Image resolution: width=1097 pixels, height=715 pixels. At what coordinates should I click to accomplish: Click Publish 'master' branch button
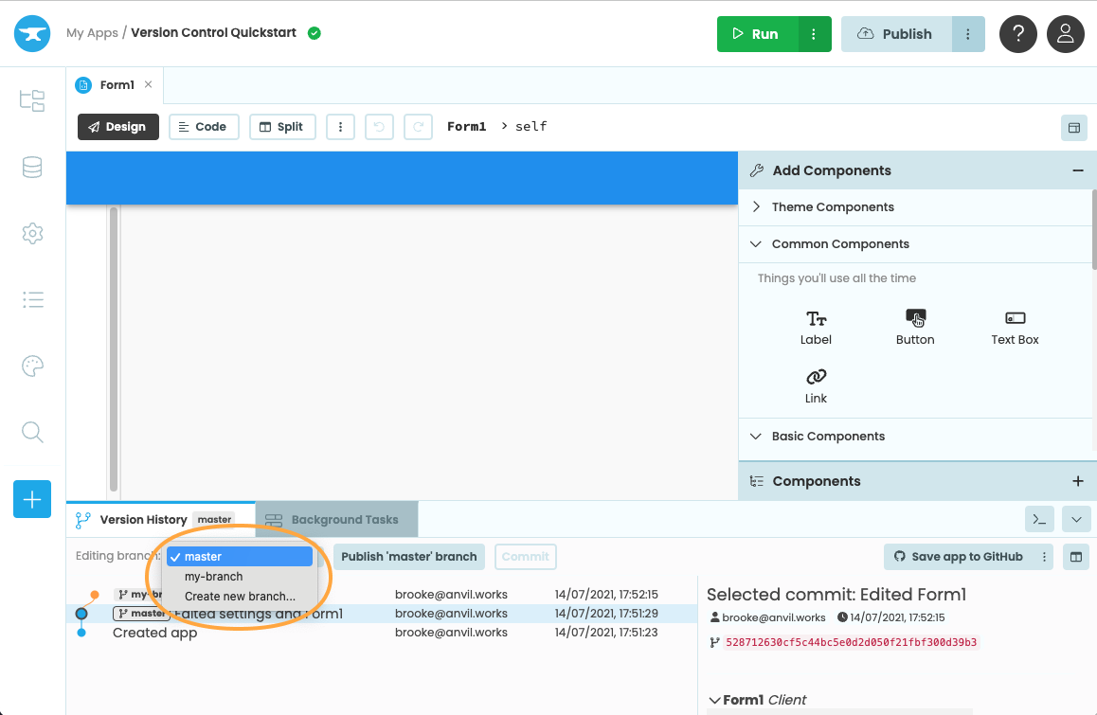coord(408,557)
